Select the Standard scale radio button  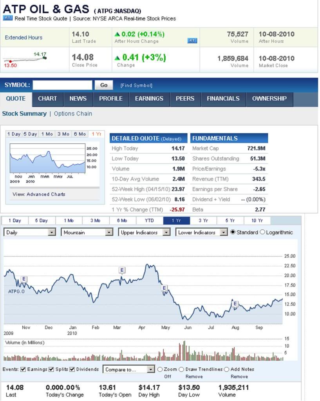coord(233,232)
